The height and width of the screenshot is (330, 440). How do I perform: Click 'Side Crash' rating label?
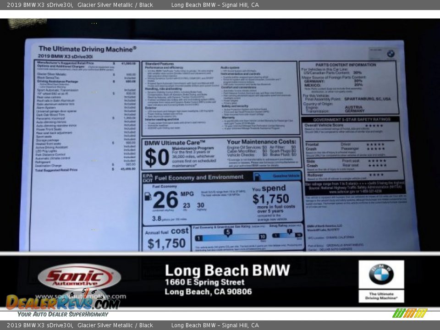click(x=312, y=163)
